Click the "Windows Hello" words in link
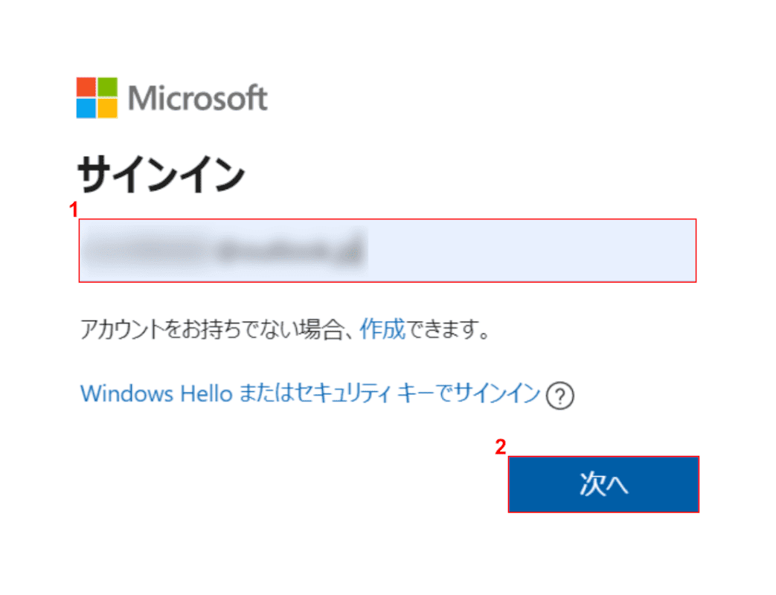Screen dimensions: 776x595 coord(156,393)
